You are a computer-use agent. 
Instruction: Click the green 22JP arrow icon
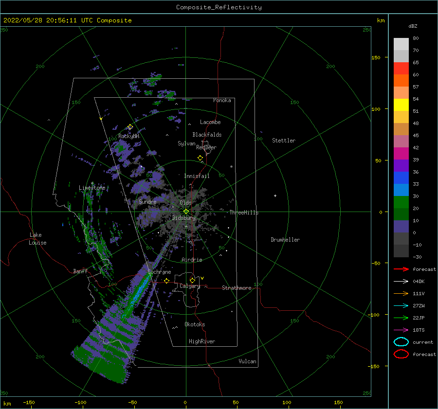pyautogui.click(x=401, y=318)
